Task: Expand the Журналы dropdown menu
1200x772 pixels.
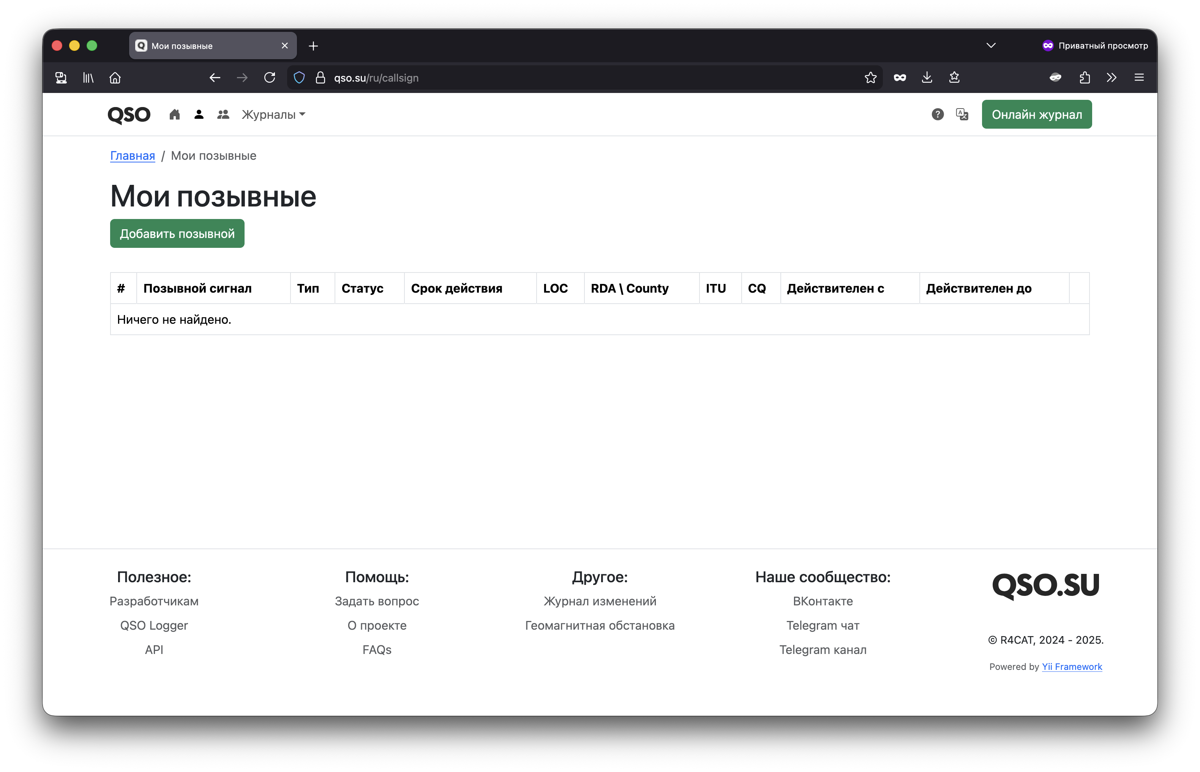Action: 273,115
